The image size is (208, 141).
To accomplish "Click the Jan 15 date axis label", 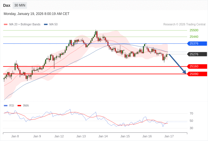I will tap(125, 136).
